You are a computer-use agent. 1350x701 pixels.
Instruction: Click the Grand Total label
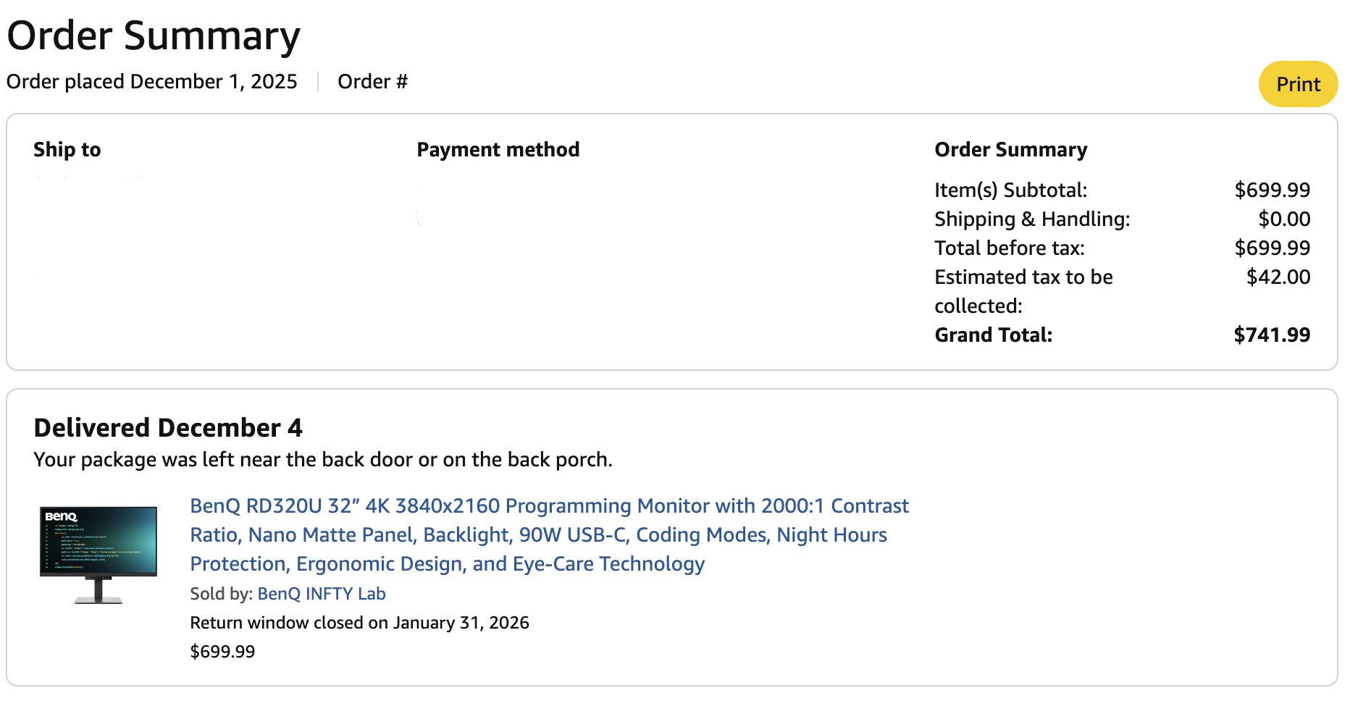(993, 335)
